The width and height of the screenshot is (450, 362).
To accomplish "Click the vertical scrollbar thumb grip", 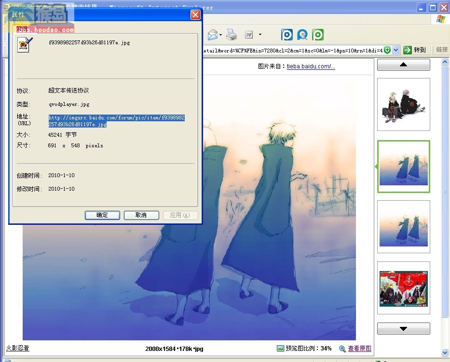I will tap(445, 192).
